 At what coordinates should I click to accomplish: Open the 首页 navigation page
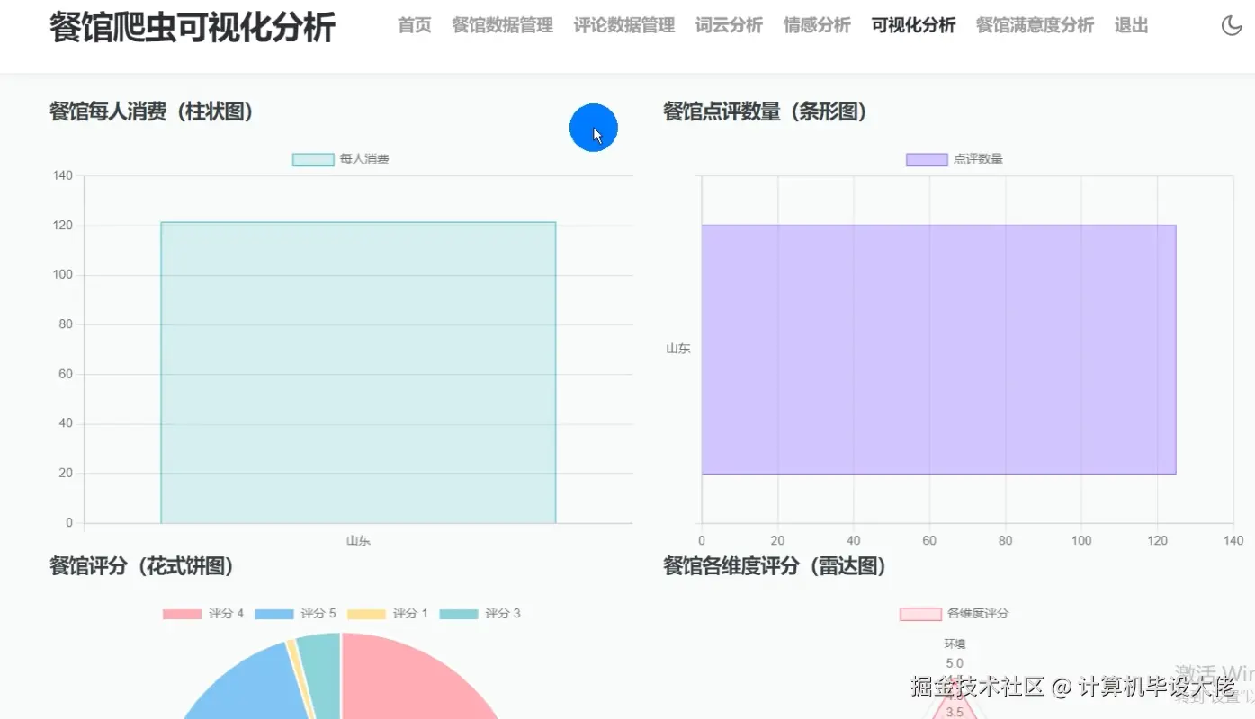[414, 25]
